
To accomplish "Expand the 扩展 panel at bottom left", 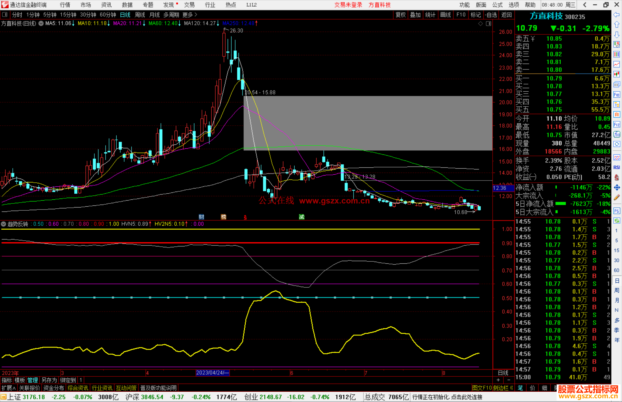I will click(x=8, y=388).
